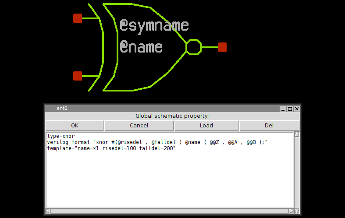Click the vertical scrollbar up arrow
Screen dimensions: 345x218
pyautogui.click(x=297, y=135)
